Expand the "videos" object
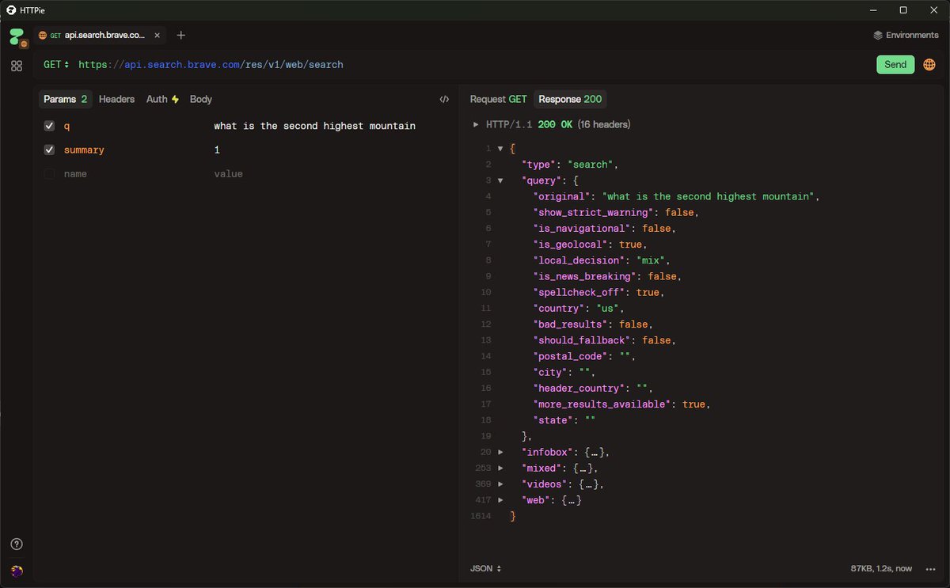The width and height of the screenshot is (950, 588). pyautogui.click(x=500, y=484)
